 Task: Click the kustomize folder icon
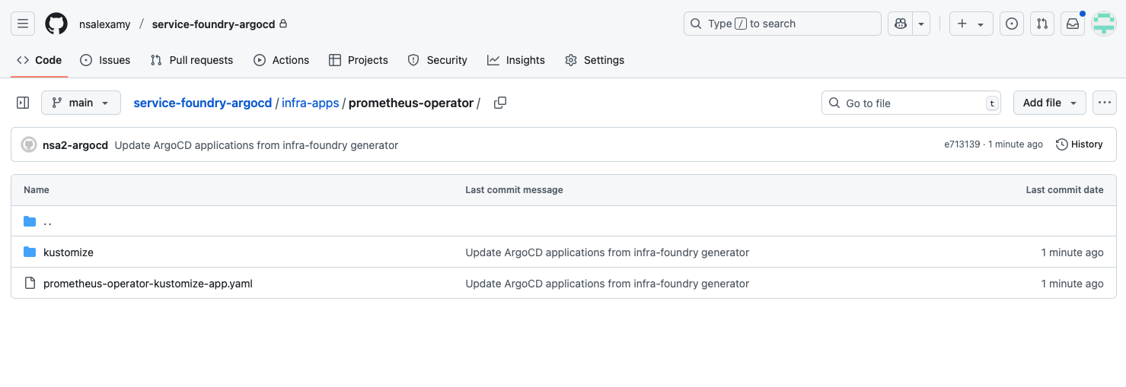(x=30, y=252)
